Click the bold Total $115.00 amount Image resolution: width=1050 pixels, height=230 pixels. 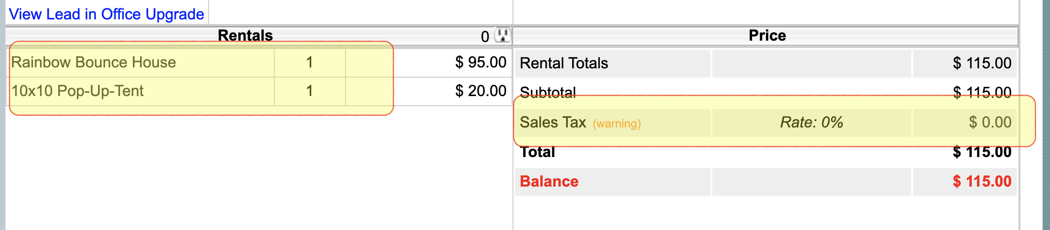point(982,152)
